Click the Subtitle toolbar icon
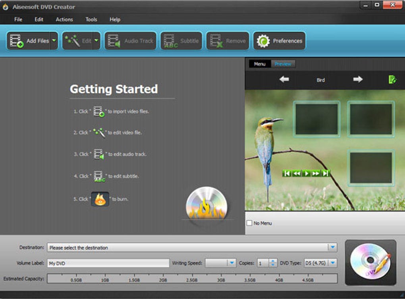405x299 pixels. [170, 41]
